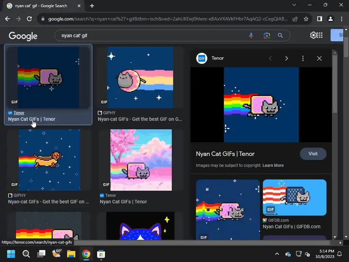This screenshot has height=262, width=349.
Task: Open File Explorer from the taskbar
Action: point(71,254)
